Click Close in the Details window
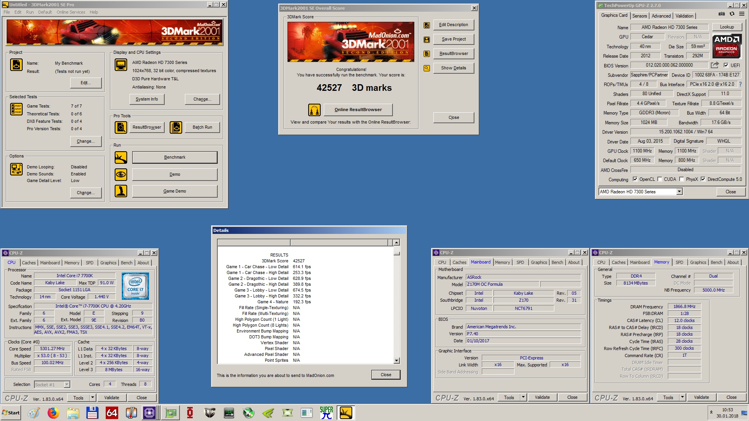The height and width of the screenshot is (421, 749). 386,375
